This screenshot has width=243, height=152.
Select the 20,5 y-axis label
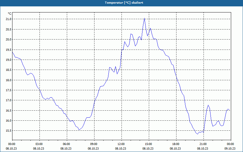coord(9,29)
